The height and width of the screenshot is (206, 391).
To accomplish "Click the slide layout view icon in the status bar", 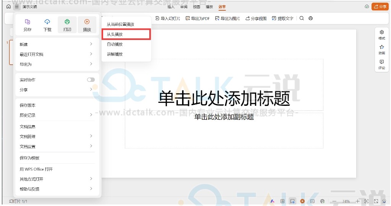I will (282, 201).
